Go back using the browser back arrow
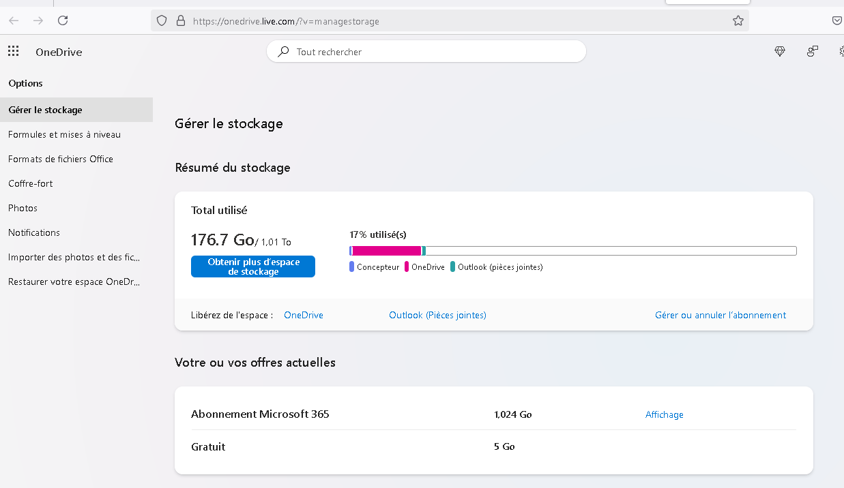 tap(14, 20)
